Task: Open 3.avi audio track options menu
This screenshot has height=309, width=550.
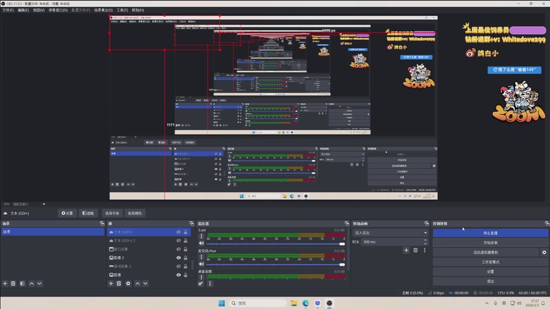Action: 201,236
